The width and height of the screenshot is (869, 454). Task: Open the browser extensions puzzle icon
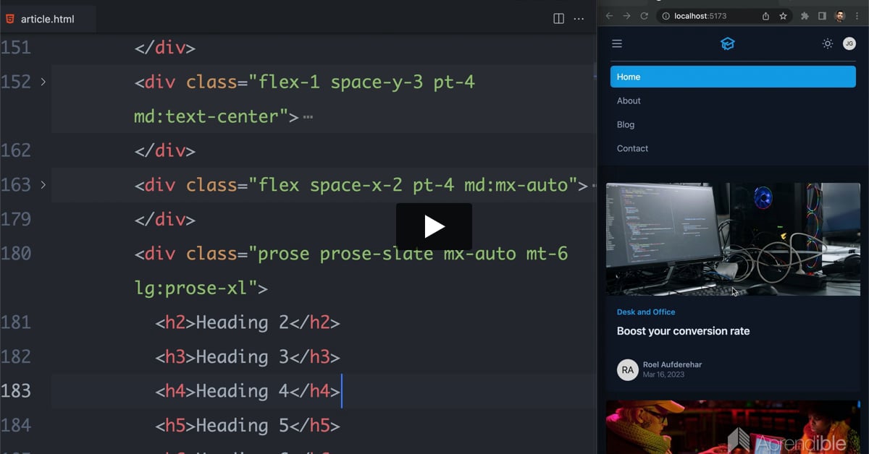[805, 16]
